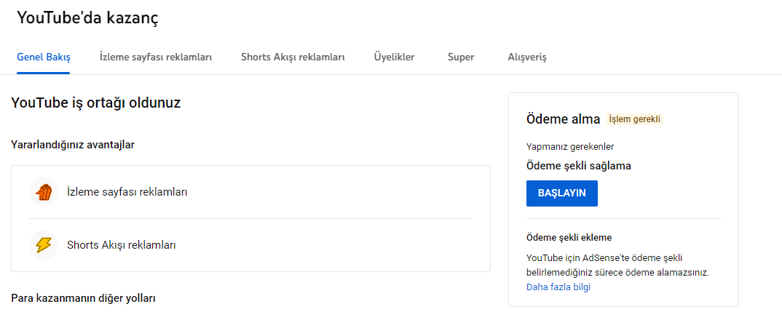The image size is (782, 312).
Task: Click the YouTube'da kazanç page title
Action: [x=87, y=18]
